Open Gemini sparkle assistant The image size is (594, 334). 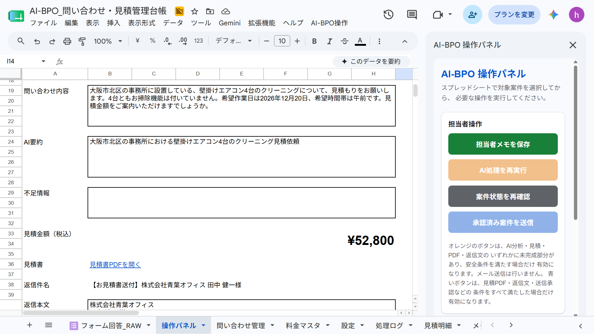coord(553,15)
